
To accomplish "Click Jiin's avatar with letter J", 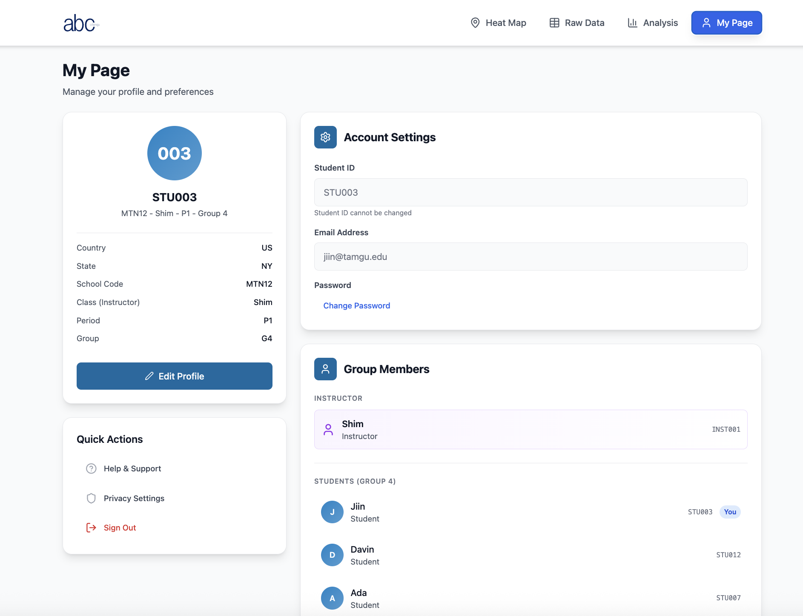I will pyautogui.click(x=332, y=512).
